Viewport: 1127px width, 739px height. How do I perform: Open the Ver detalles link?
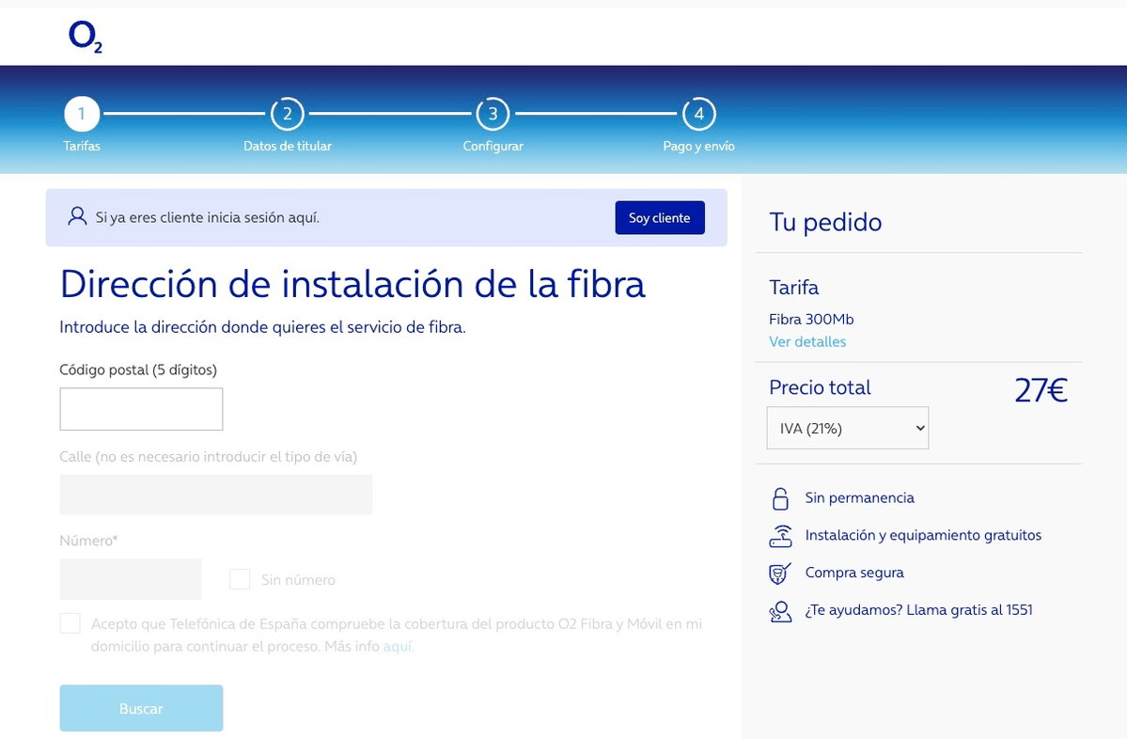[x=807, y=341]
